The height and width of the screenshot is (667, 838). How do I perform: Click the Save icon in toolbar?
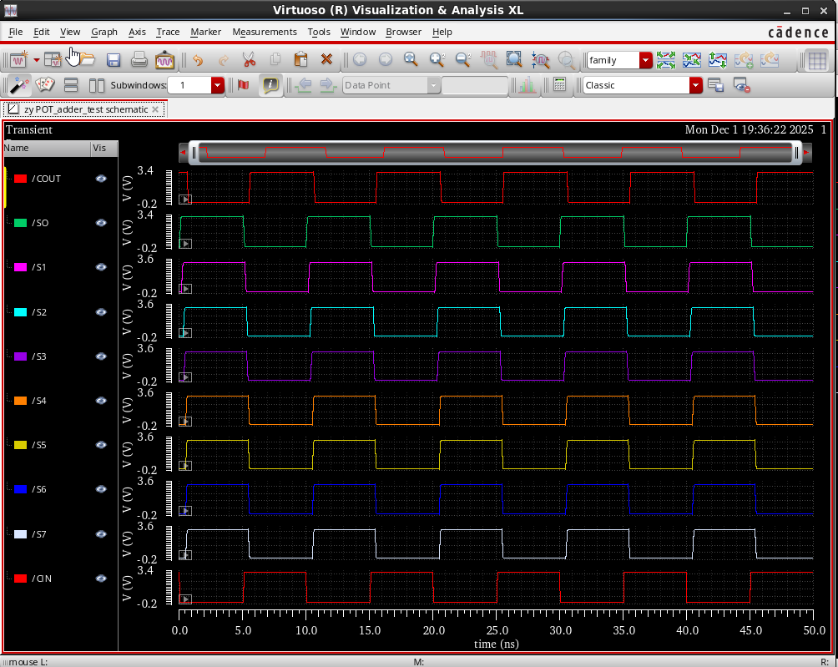114,60
